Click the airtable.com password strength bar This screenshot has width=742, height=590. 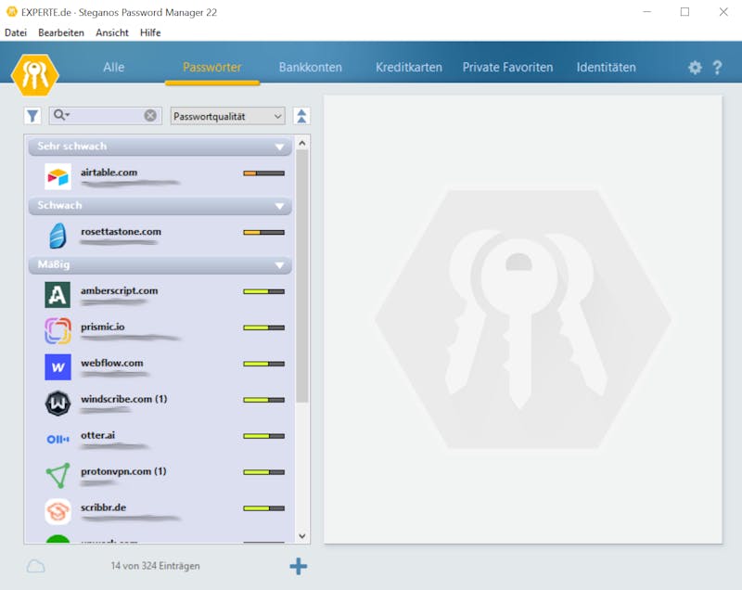264,173
